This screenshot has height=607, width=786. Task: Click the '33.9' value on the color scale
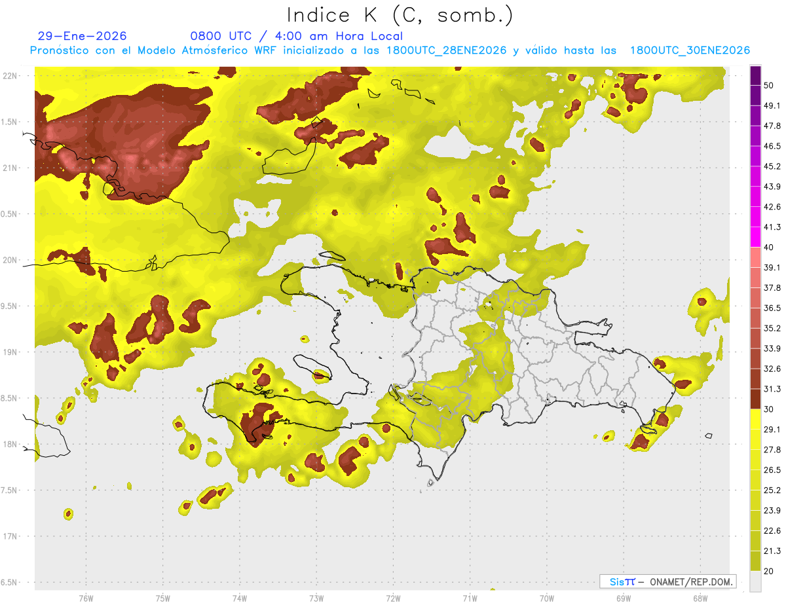tap(772, 348)
